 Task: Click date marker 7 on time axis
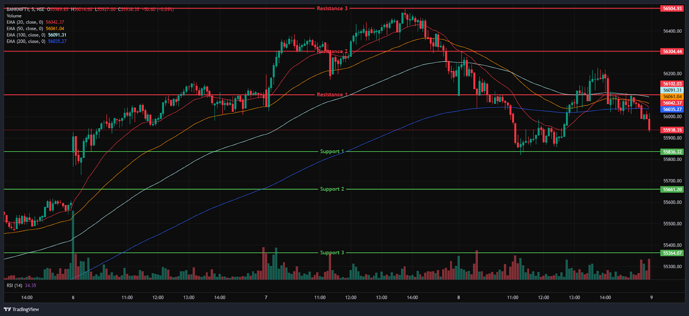tap(266, 297)
